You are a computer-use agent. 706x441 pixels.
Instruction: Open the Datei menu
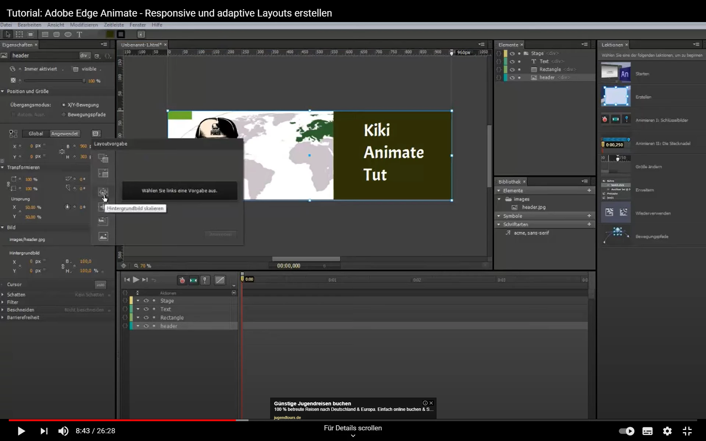[6, 25]
